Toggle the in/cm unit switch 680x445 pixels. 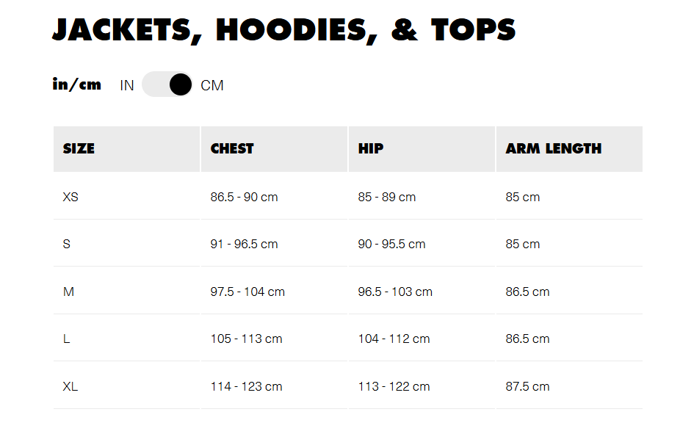tap(167, 84)
